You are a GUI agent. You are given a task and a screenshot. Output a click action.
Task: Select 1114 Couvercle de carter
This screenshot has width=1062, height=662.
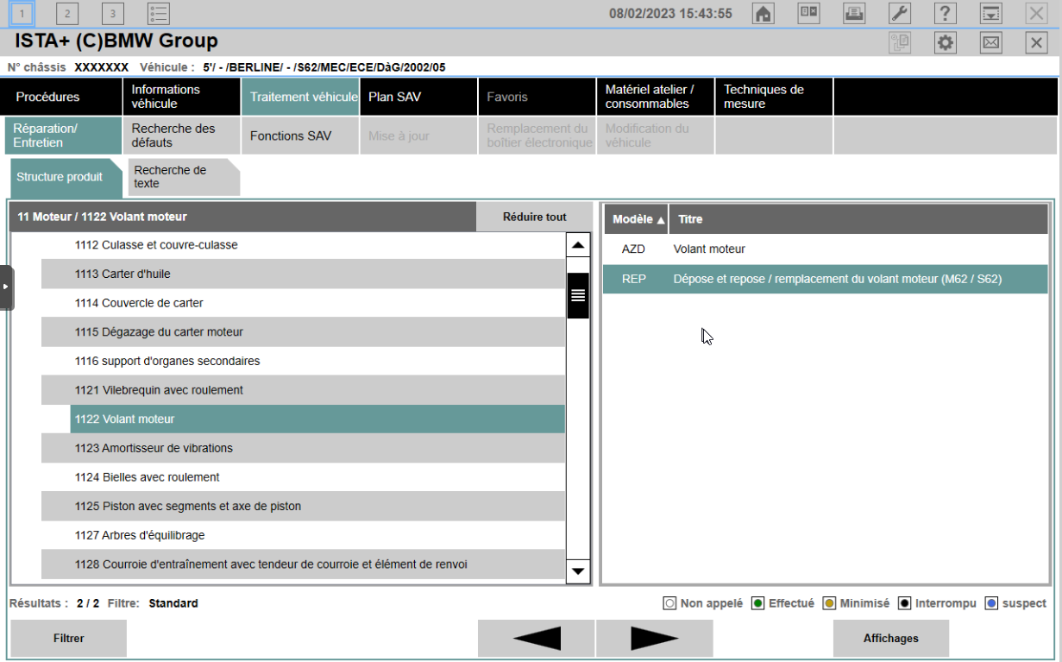303,303
